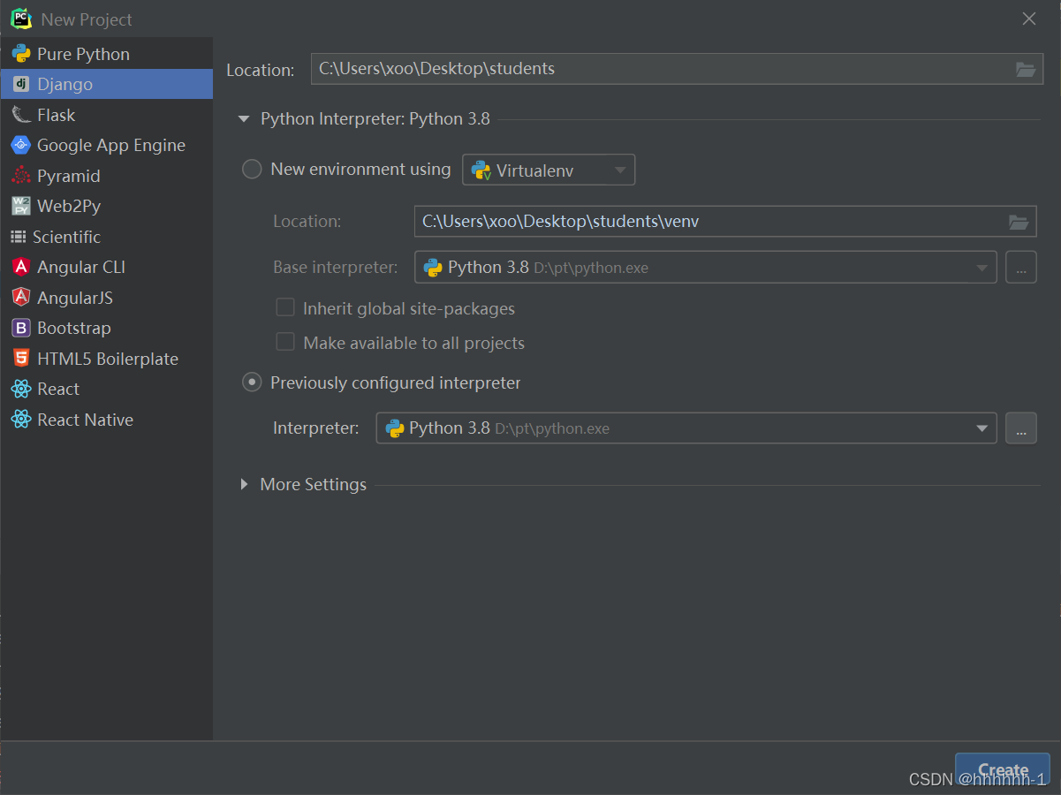Choose Pyramid project type

106,176
